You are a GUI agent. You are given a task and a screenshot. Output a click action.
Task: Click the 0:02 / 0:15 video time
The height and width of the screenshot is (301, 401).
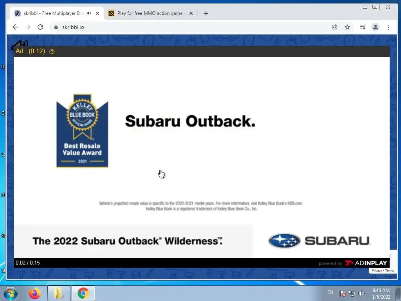tap(28, 263)
